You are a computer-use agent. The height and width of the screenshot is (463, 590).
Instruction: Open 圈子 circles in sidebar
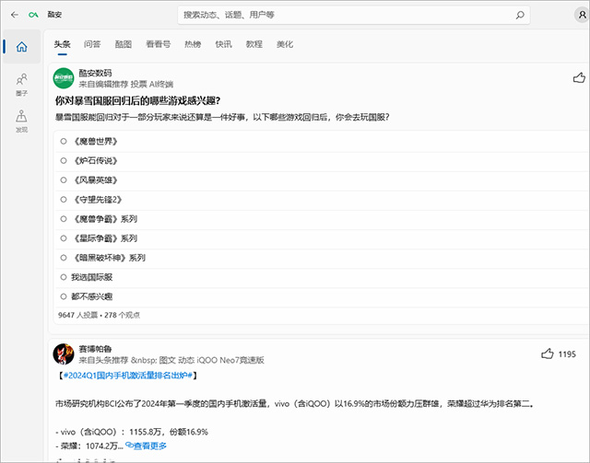pos(21,85)
